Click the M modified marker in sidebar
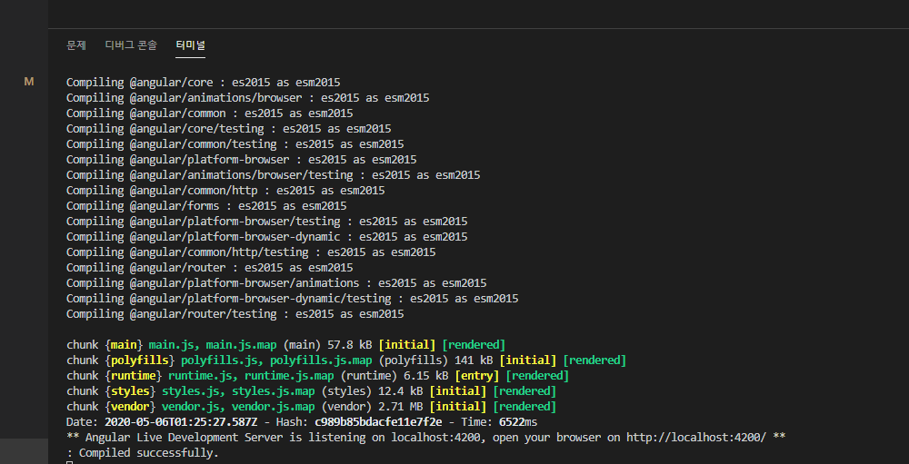This screenshot has height=464, width=909. point(29,82)
